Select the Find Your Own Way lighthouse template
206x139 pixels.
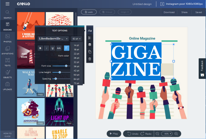point(26,55)
